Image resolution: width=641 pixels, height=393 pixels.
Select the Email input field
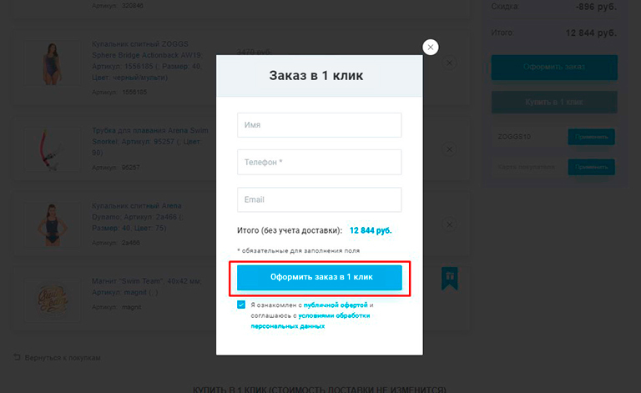coord(320,199)
